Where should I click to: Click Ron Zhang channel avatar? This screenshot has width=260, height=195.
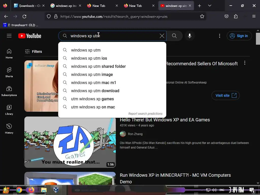click(123, 134)
